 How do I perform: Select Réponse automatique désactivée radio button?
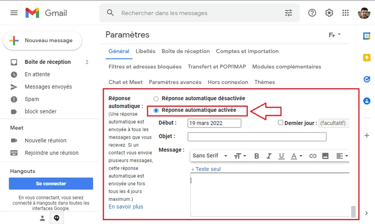pyautogui.click(x=156, y=98)
